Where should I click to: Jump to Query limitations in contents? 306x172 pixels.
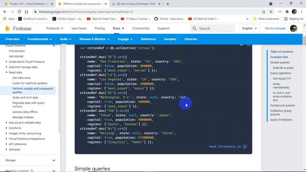pos(281,120)
